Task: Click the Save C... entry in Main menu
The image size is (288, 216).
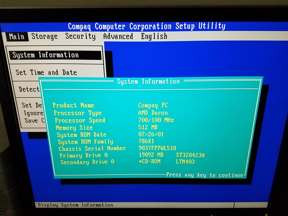Action: point(35,121)
